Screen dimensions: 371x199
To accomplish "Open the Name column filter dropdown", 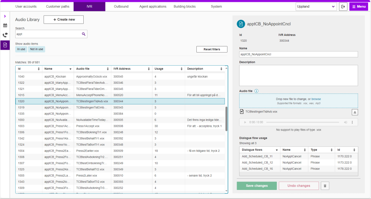I will coord(70,69).
